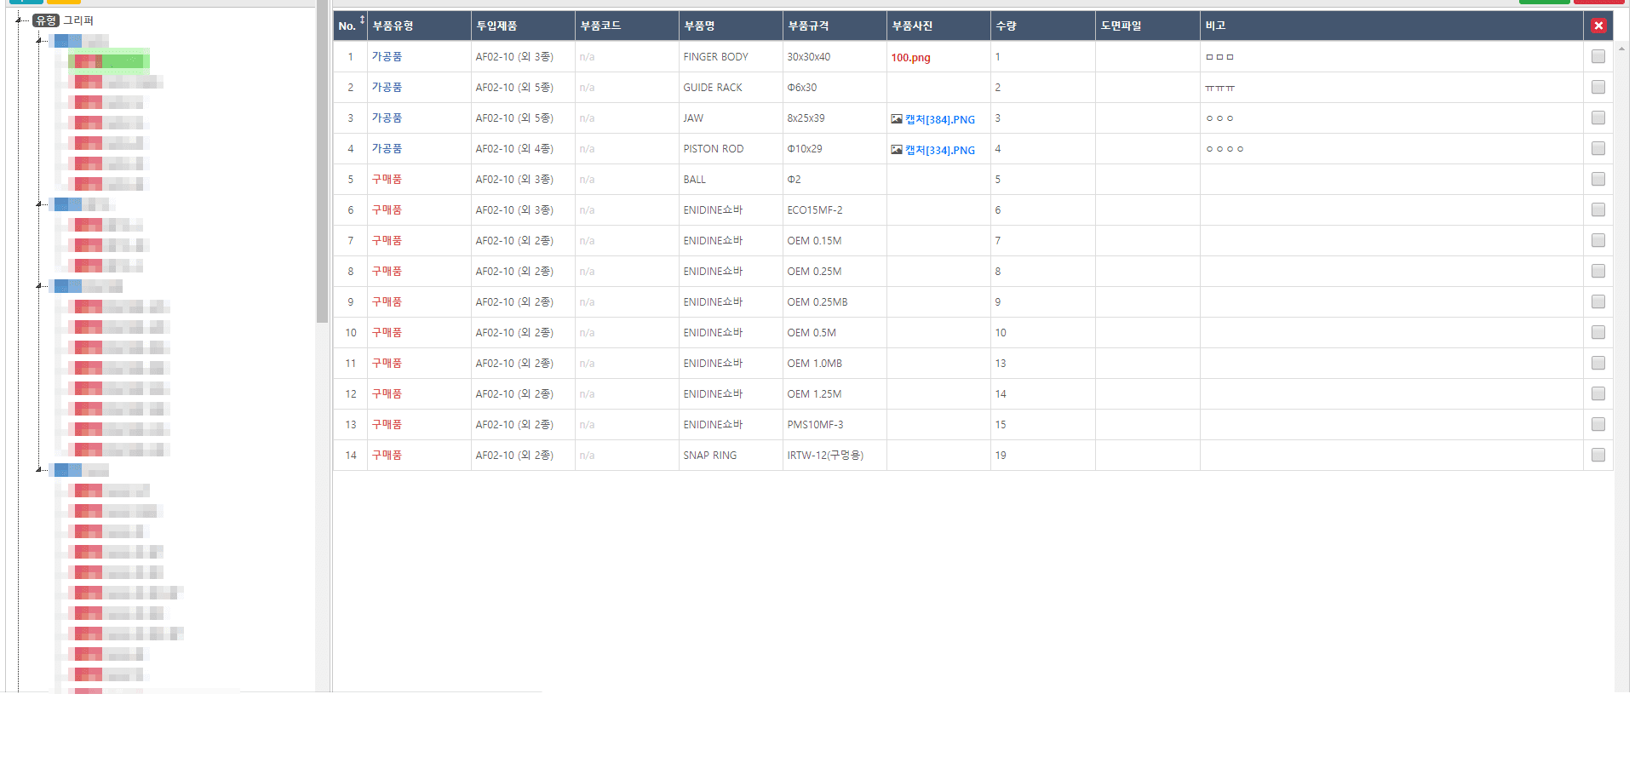Click the teal button in the top-left toolbar
Screen dimensions: 1635x780
26,1
